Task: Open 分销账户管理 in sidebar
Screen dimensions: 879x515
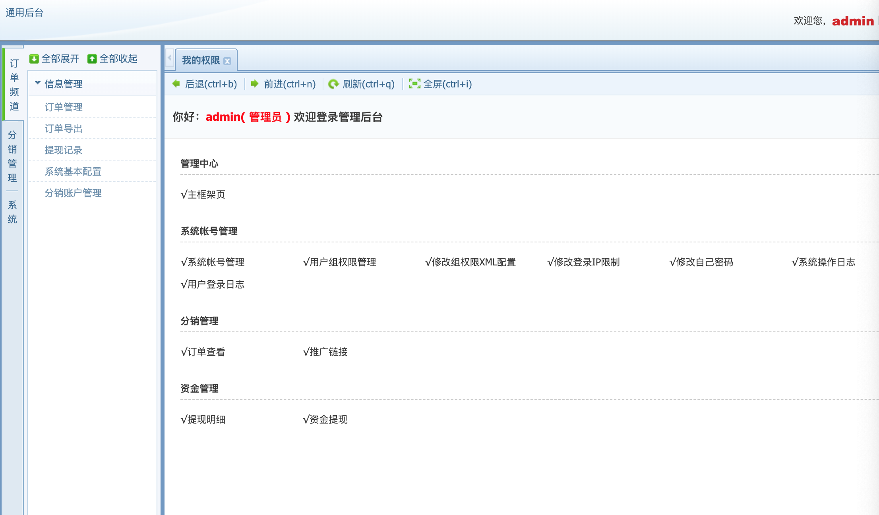Action: coord(73,193)
